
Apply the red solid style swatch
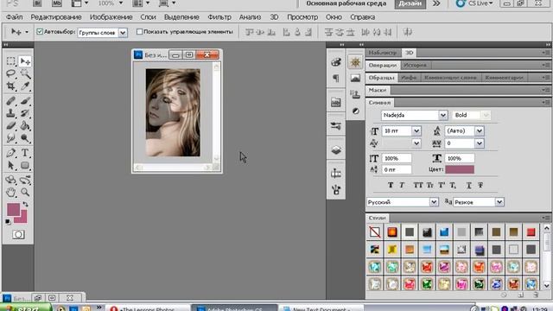point(531,232)
